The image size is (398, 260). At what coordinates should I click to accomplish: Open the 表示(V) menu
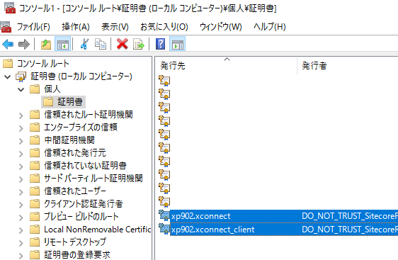point(115,27)
